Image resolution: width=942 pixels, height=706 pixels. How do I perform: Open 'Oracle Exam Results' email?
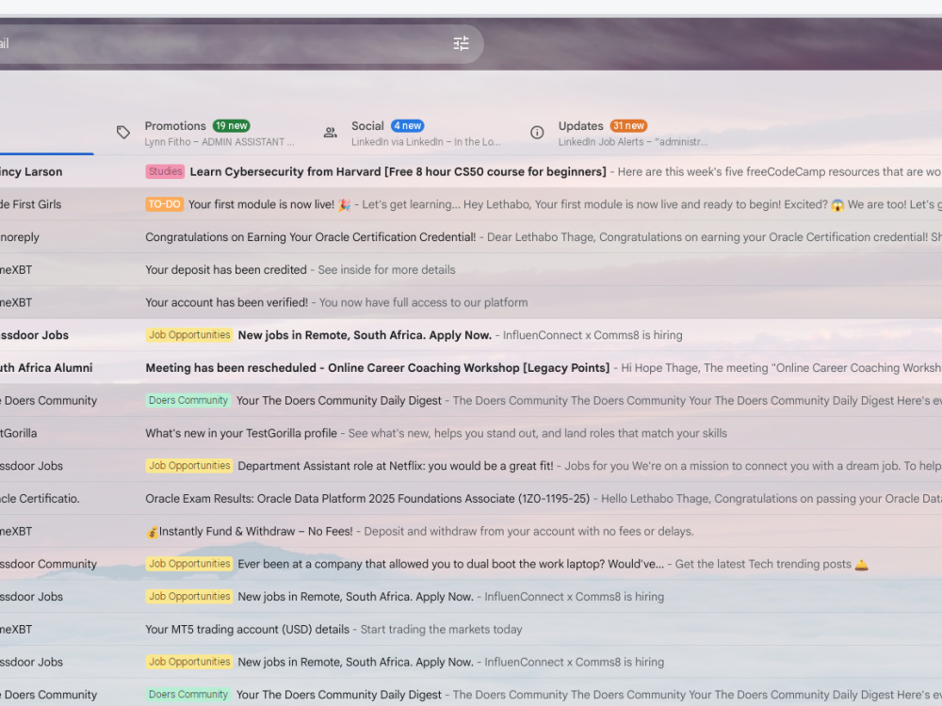click(367, 499)
